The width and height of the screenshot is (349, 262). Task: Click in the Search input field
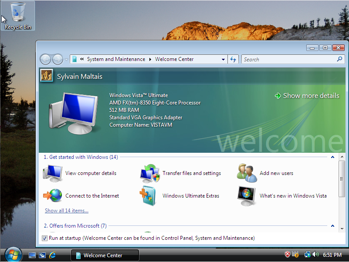point(289,59)
